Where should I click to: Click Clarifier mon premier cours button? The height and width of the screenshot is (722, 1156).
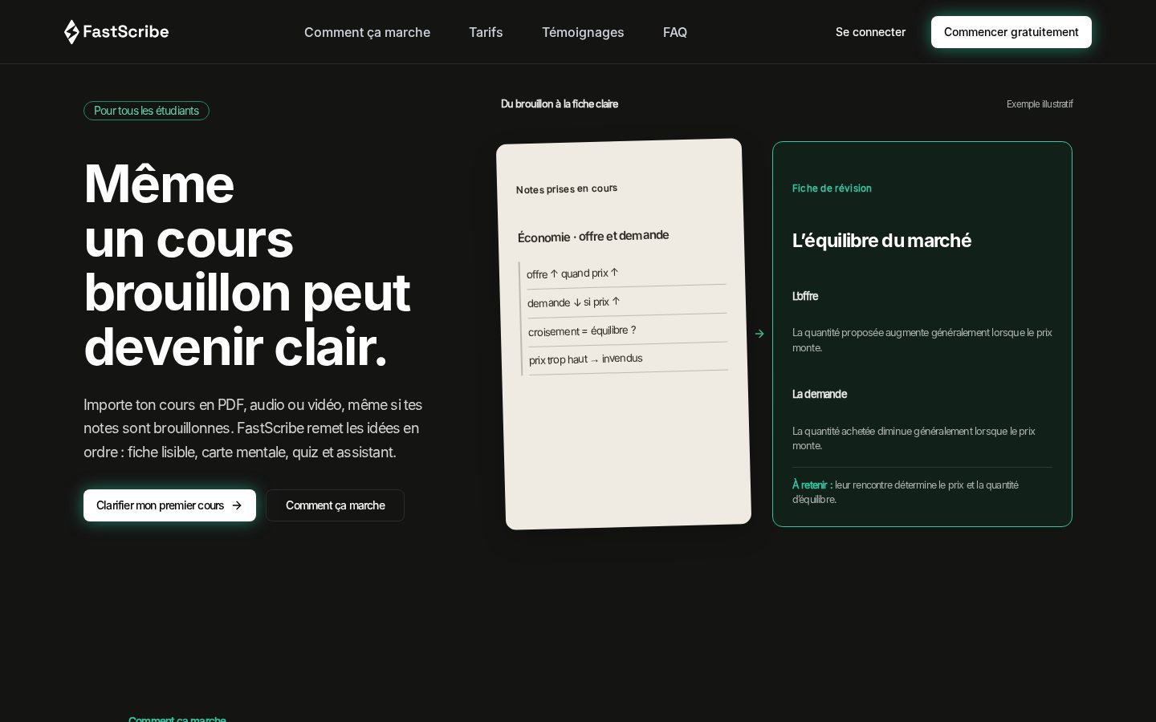tap(169, 505)
